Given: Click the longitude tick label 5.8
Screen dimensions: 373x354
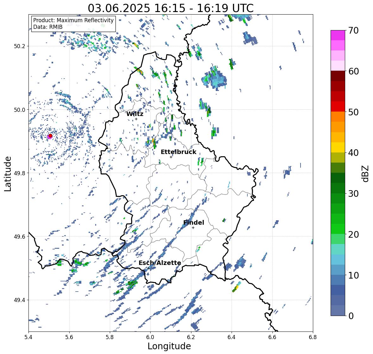Looking at the screenshot, I should (110, 337).
